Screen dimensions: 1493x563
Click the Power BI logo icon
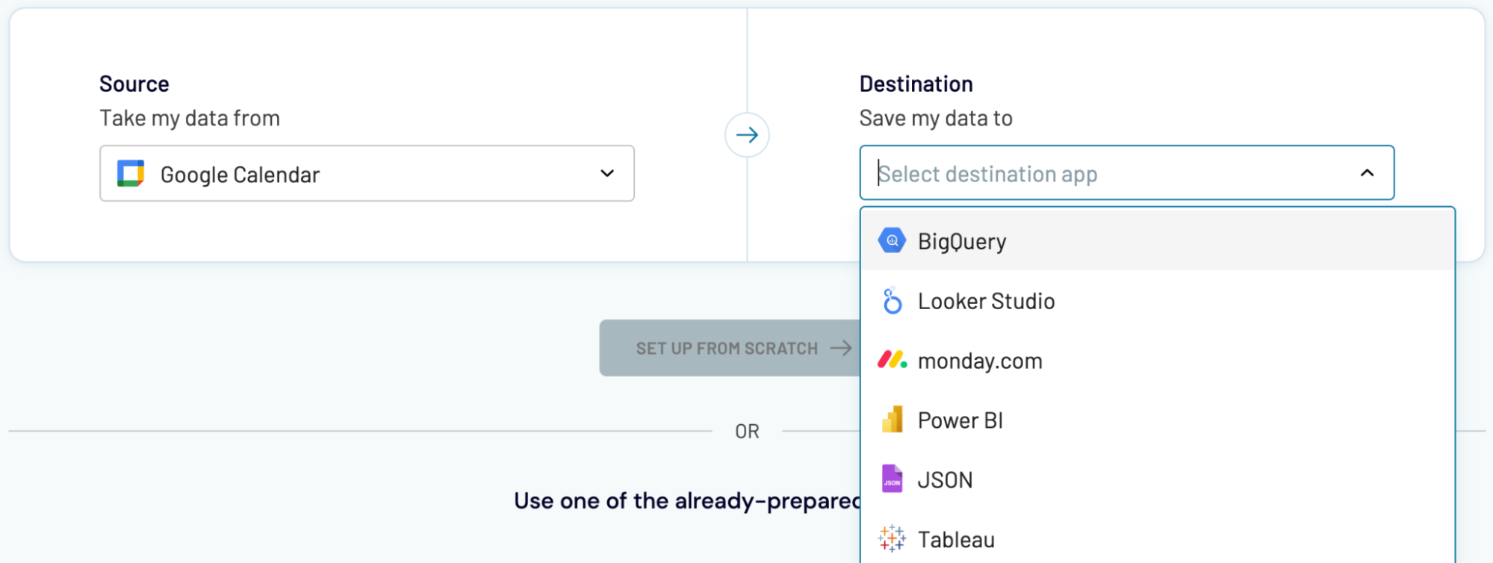892,420
